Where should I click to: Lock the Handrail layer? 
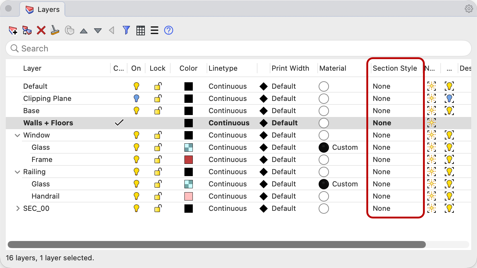(x=158, y=196)
